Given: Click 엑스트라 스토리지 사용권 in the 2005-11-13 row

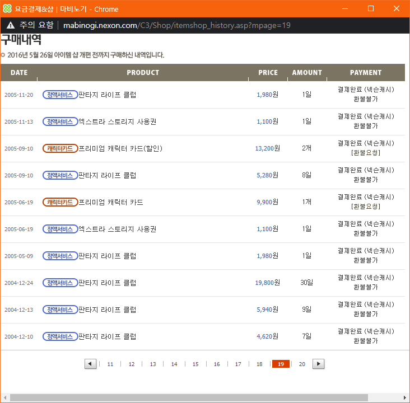Looking at the screenshot, I should (x=118, y=121).
